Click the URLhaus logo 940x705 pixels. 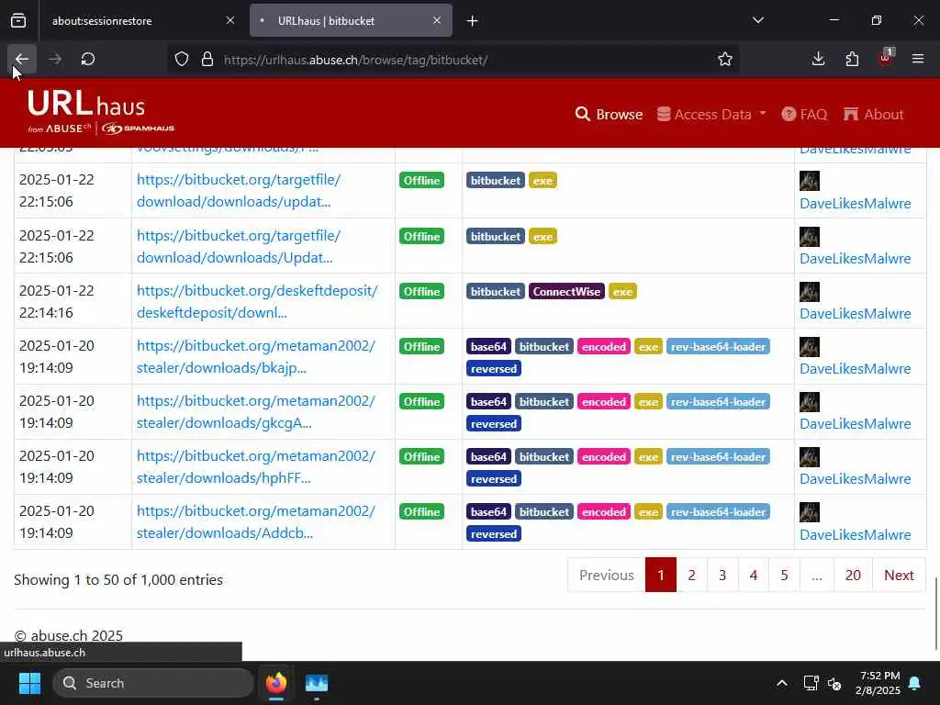pyautogui.click(x=101, y=112)
